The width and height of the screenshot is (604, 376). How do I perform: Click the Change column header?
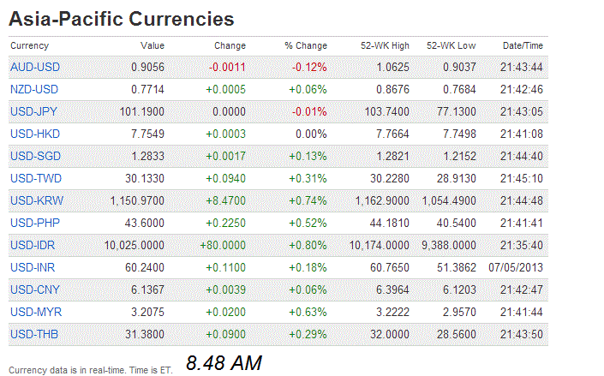click(x=230, y=45)
